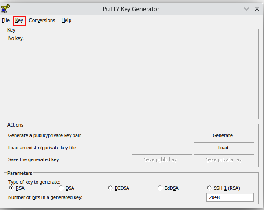Open the File menu
Image resolution: width=264 pixels, height=210 pixels.
coord(6,20)
